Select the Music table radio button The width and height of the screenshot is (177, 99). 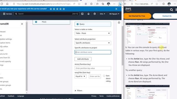click(x=36, y=22)
